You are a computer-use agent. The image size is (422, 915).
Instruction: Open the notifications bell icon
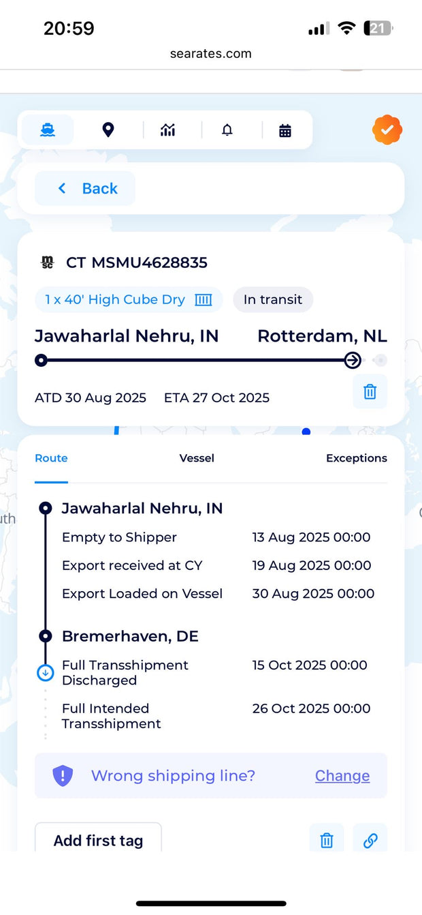tap(227, 130)
